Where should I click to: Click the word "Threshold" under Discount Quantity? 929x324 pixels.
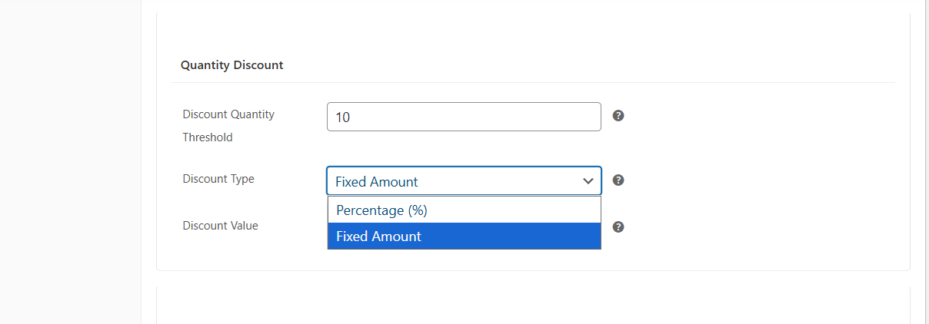pos(208,137)
